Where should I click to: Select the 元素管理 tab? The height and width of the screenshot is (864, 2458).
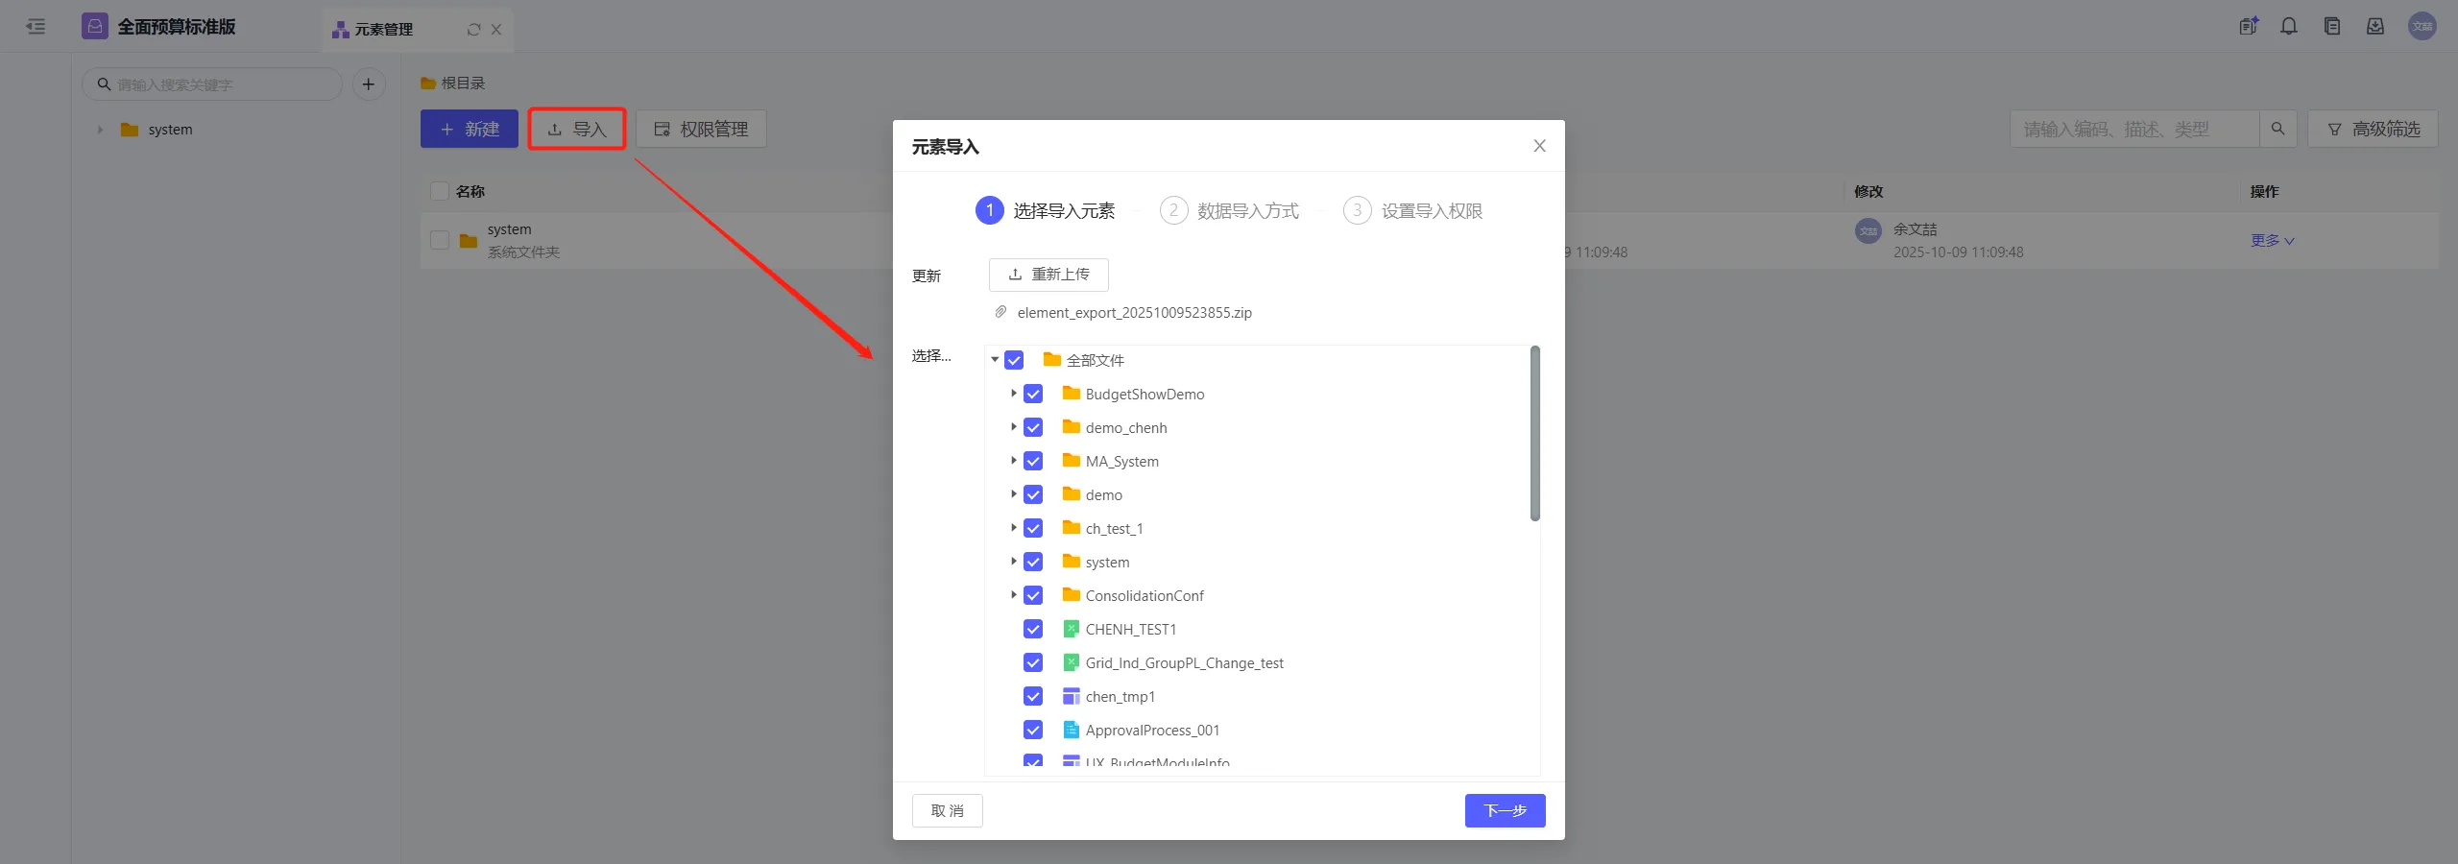[384, 30]
